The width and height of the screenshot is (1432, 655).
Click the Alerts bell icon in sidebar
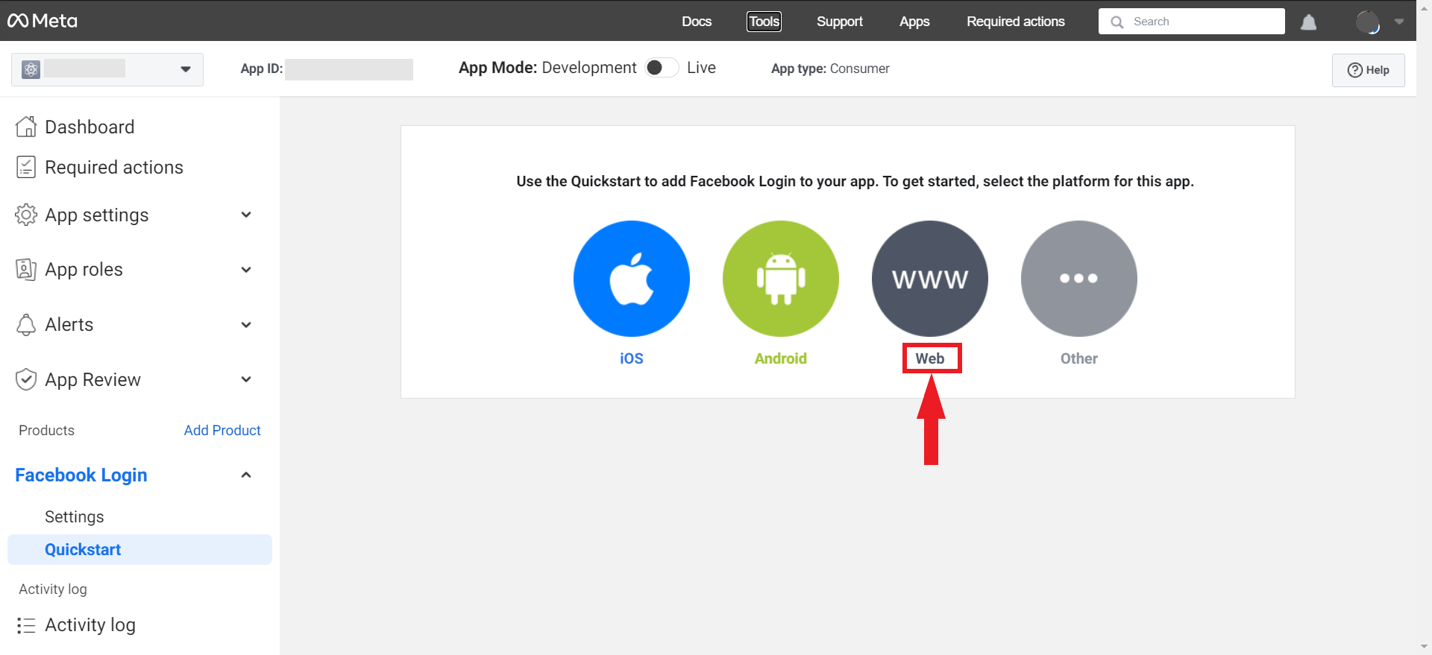pyautogui.click(x=26, y=324)
